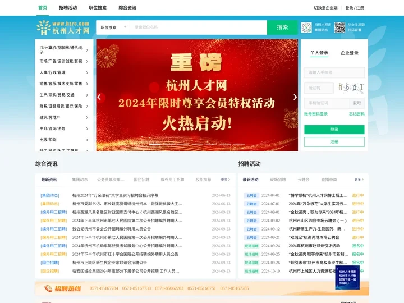Focus the phone number input field
The image size is (404, 303).
pos(334,72)
